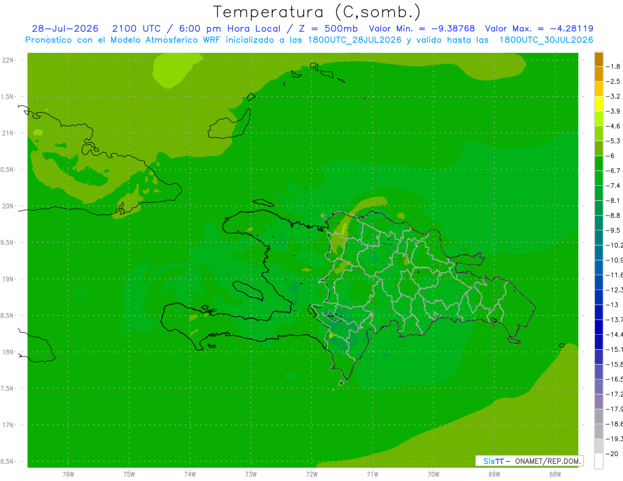This screenshot has width=623, height=481.
Task: Click the '-20' legend value
Action: pyautogui.click(x=612, y=453)
